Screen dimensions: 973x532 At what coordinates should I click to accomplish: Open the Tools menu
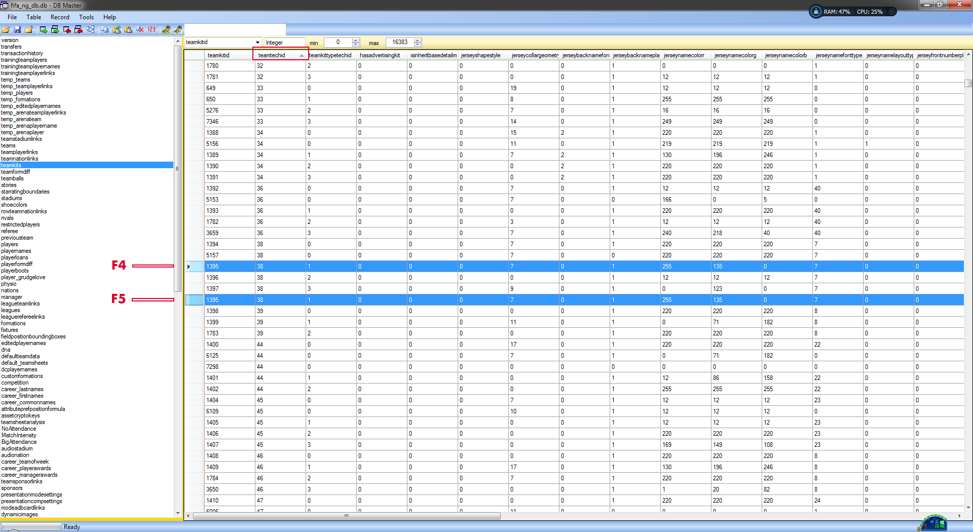tap(86, 17)
